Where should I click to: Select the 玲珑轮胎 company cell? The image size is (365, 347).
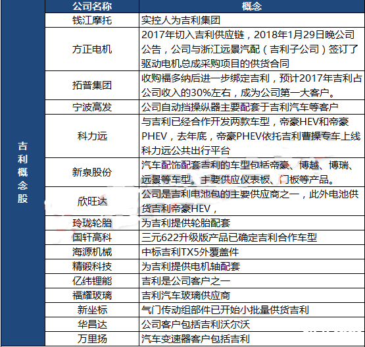[x=92, y=223]
